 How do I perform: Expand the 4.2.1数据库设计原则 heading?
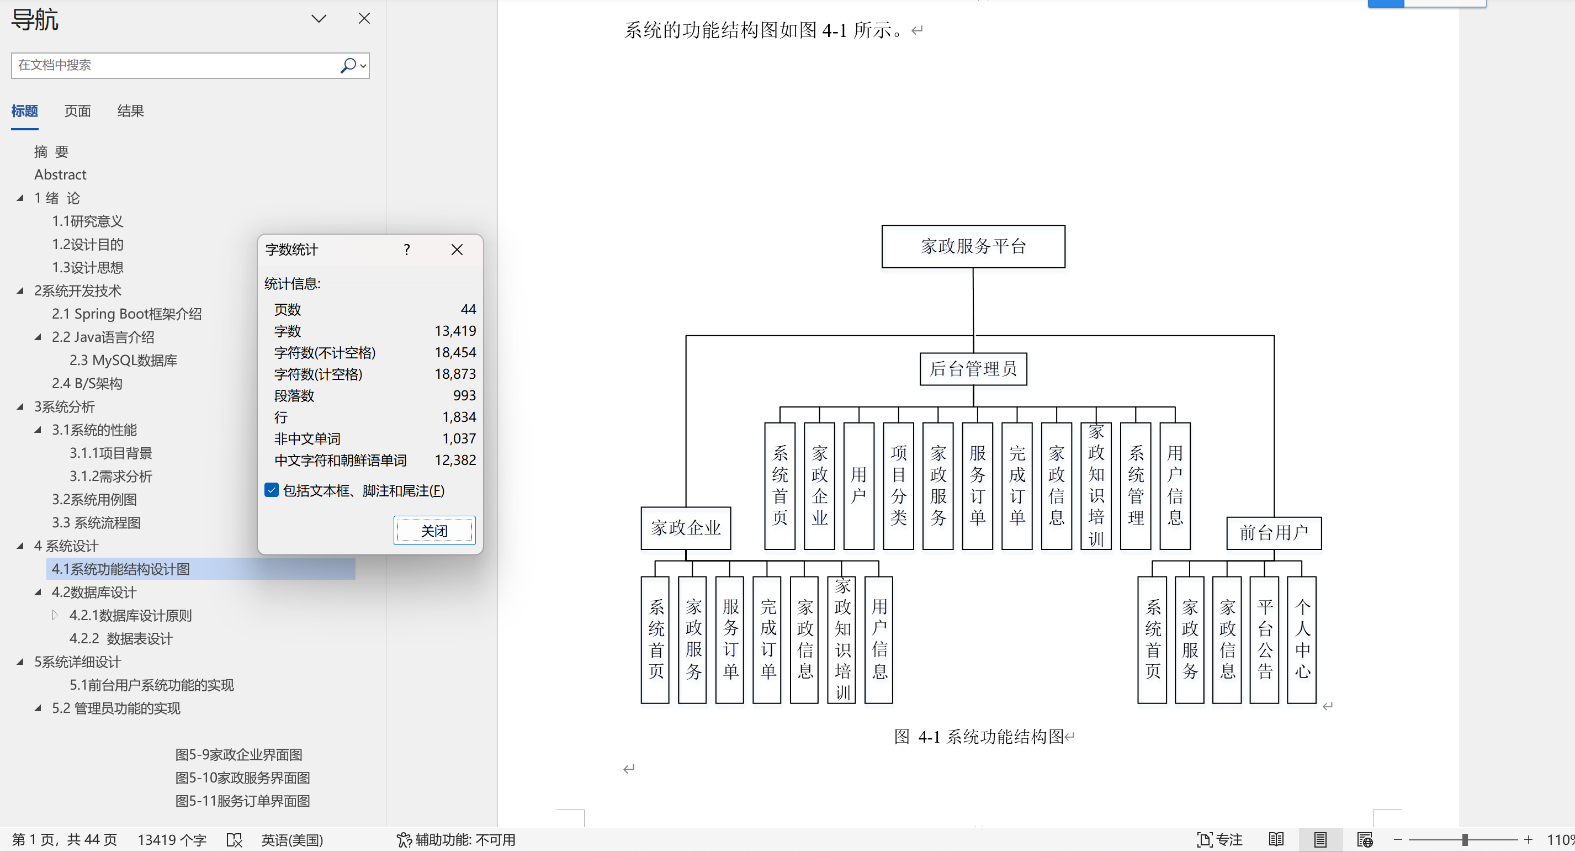[x=55, y=615]
